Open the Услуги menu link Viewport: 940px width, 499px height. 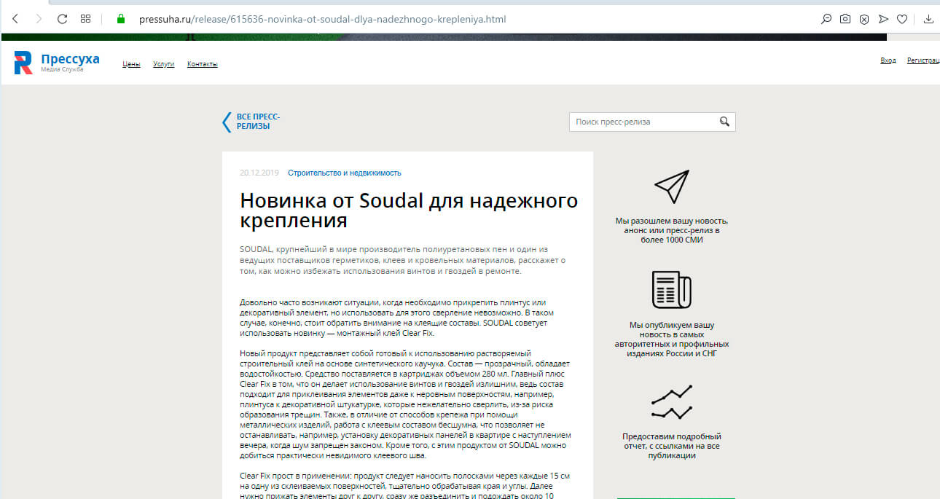point(164,64)
